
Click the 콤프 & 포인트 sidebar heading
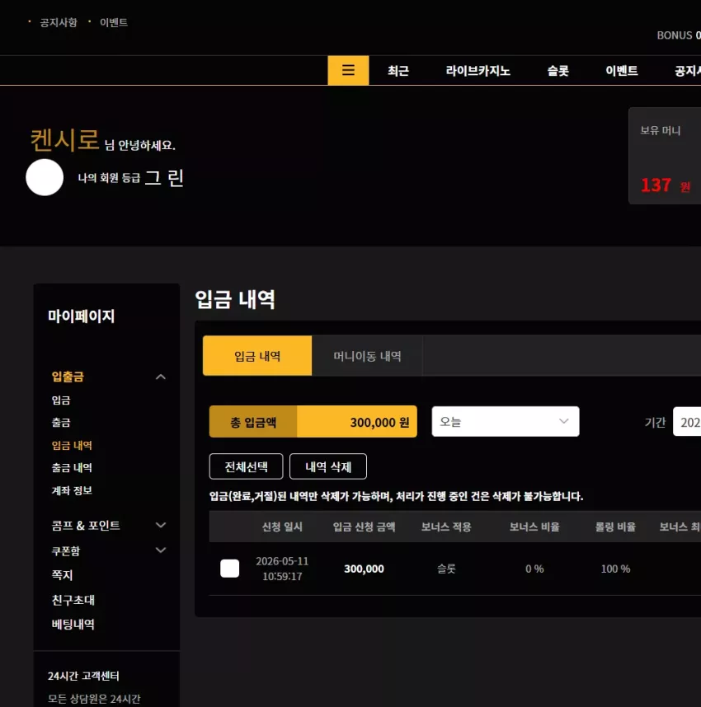86,525
